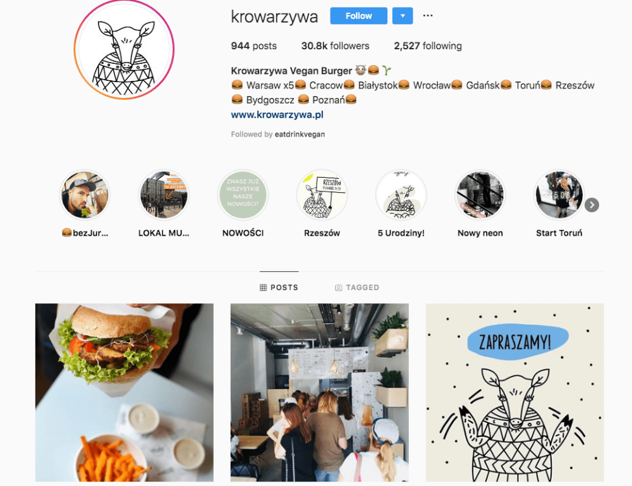This screenshot has height=486, width=632.
Task: Visit the www.krowarzywa.pl website link
Action: click(x=277, y=114)
